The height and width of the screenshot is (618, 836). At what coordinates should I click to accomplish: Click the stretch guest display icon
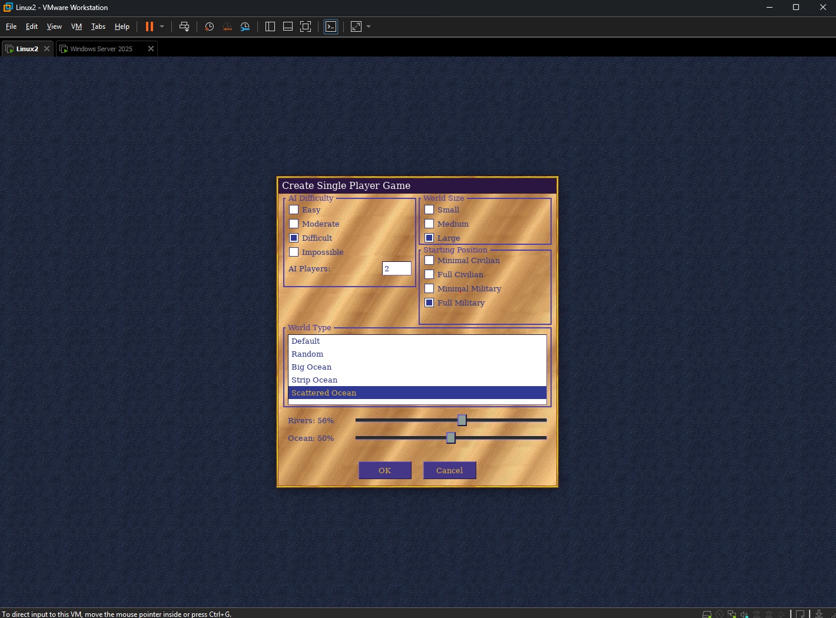click(x=356, y=26)
